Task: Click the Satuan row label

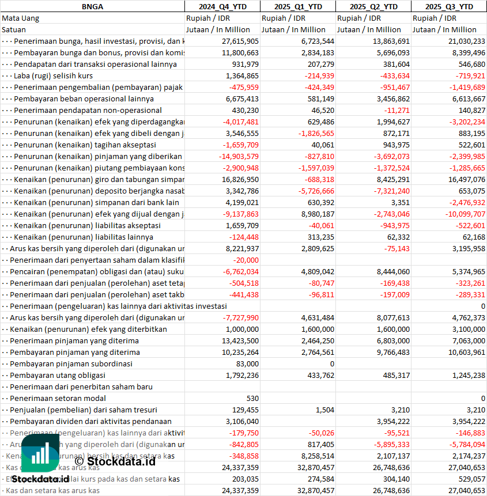Action: point(14,30)
